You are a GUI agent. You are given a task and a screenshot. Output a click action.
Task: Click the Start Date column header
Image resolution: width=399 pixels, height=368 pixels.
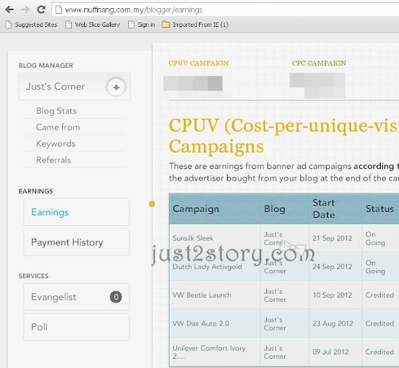(x=335, y=209)
